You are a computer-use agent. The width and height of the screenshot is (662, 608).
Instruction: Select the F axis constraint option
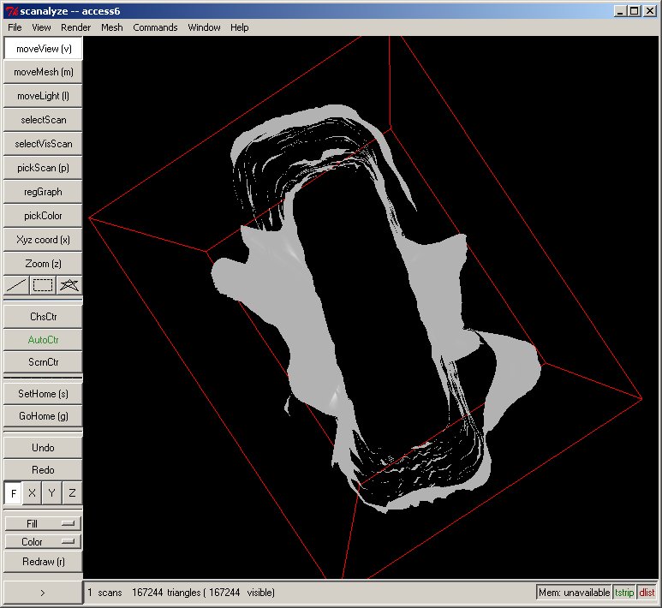pyautogui.click(x=13, y=493)
